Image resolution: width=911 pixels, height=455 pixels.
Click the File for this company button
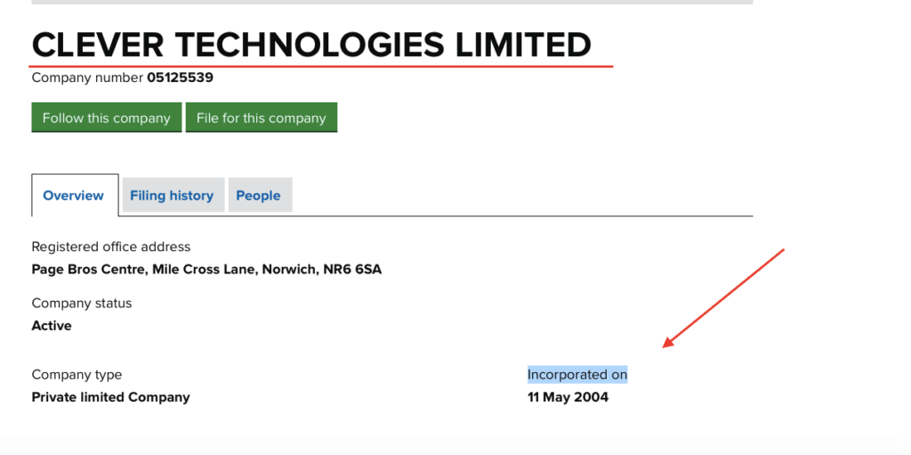261,118
